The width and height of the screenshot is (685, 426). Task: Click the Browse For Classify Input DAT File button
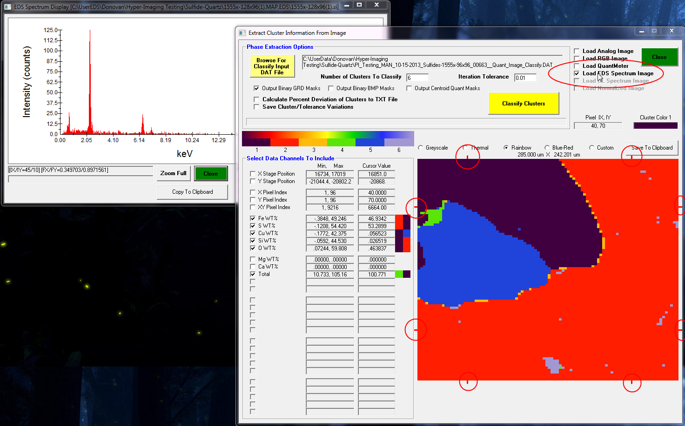272,66
